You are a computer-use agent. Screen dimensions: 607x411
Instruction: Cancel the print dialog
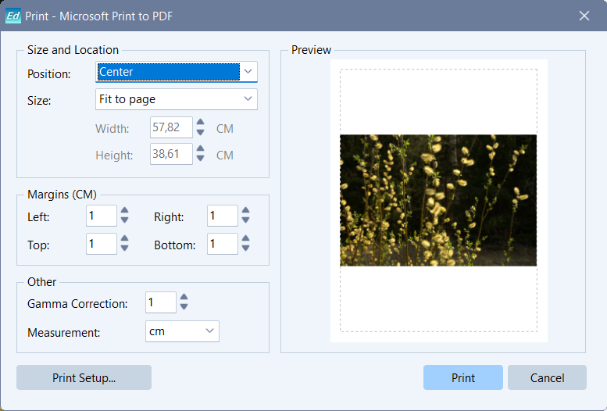coord(547,377)
